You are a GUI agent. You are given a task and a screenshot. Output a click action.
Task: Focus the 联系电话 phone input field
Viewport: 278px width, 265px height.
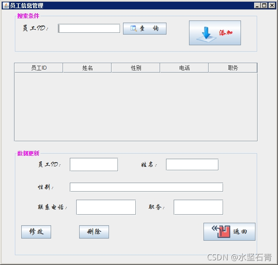(x=106, y=207)
